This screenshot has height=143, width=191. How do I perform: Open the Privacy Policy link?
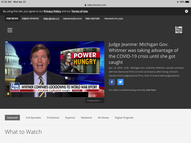click(x=52, y=11)
